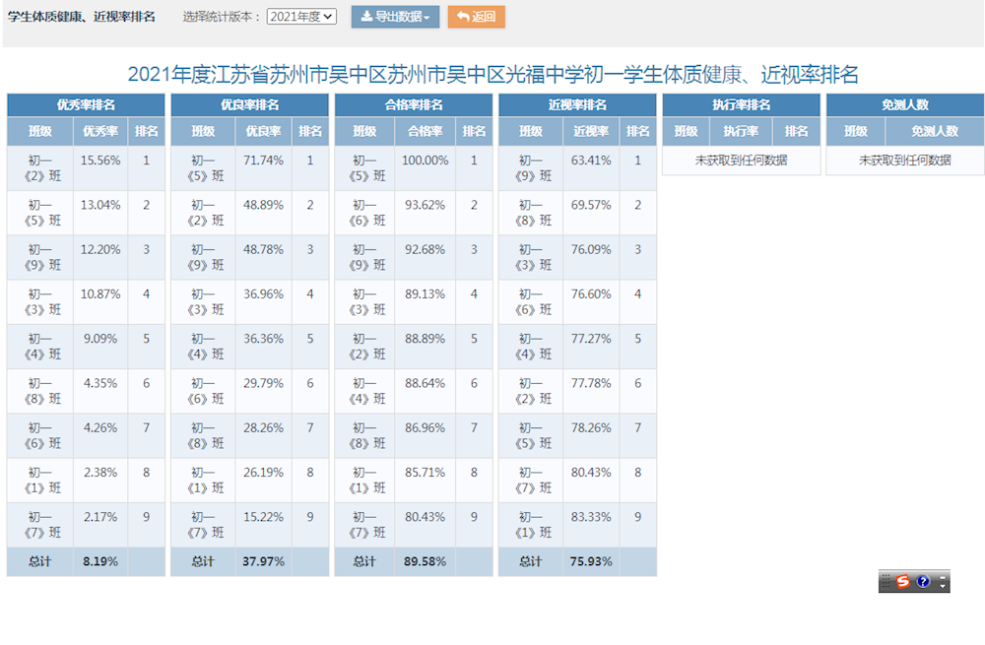The image size is (985, 645).
Task: Click the 优秀率 value '10.87%'
Action: click(x=100, y=294)
